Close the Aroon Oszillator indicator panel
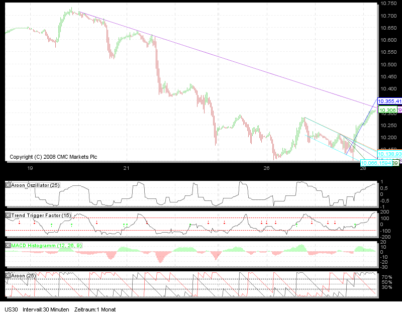The width and height of the screenshot is (402, 314). tap(7, 184)
